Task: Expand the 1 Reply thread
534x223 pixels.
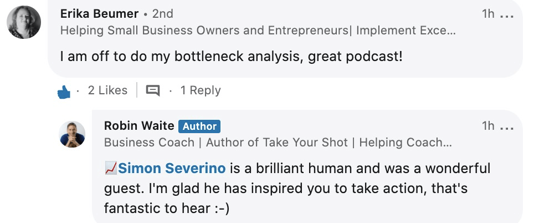Action: pyautogui.click(x=201, y=90)
